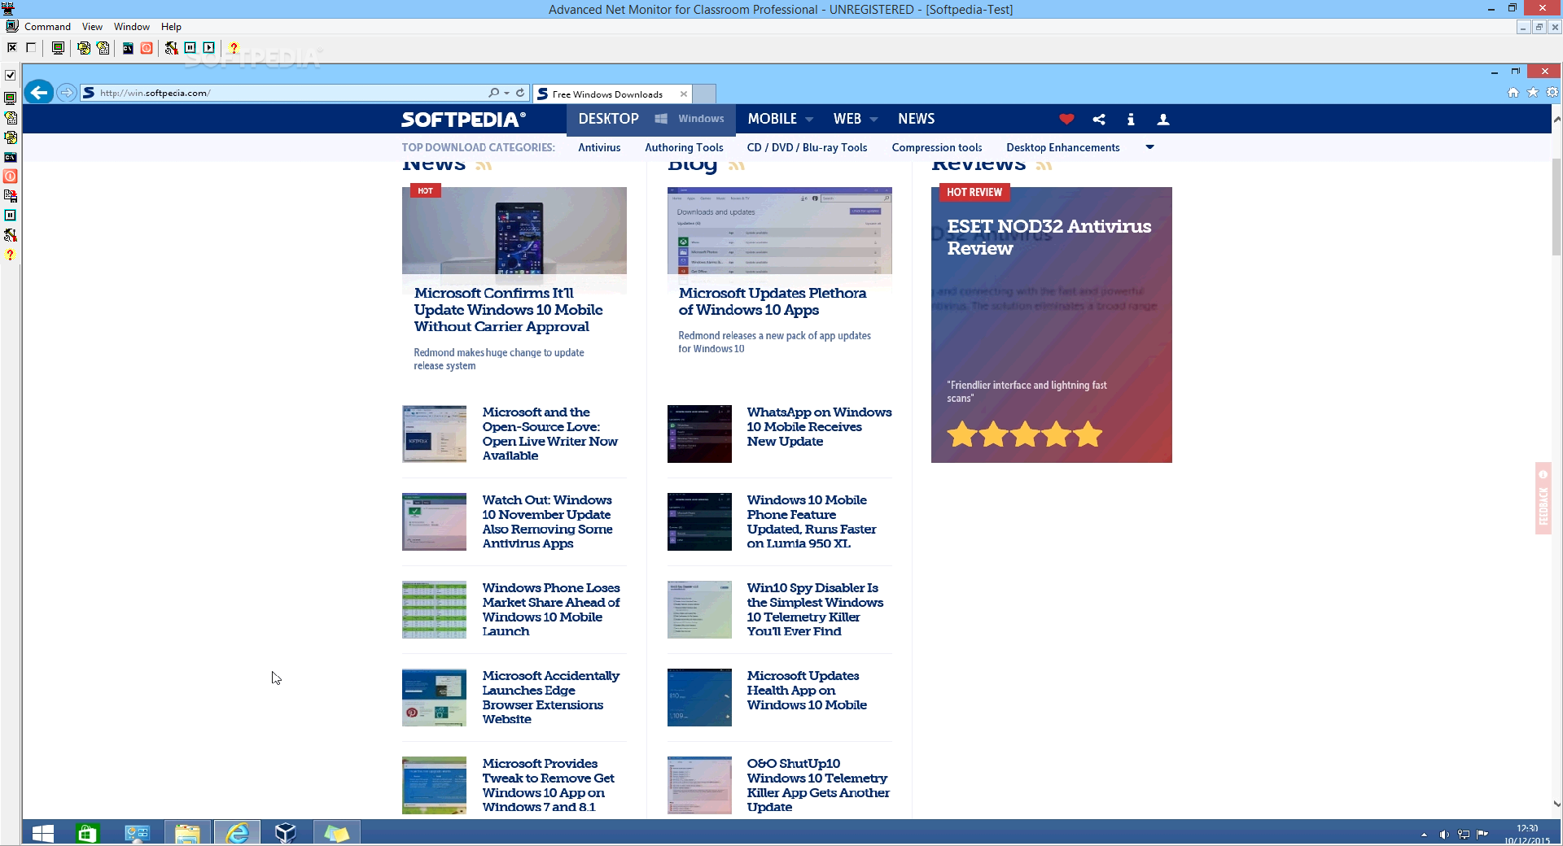Open Internet Explorer from the taskbar
The height and width of the screenshot is (846, 1563).
(237, 833)
